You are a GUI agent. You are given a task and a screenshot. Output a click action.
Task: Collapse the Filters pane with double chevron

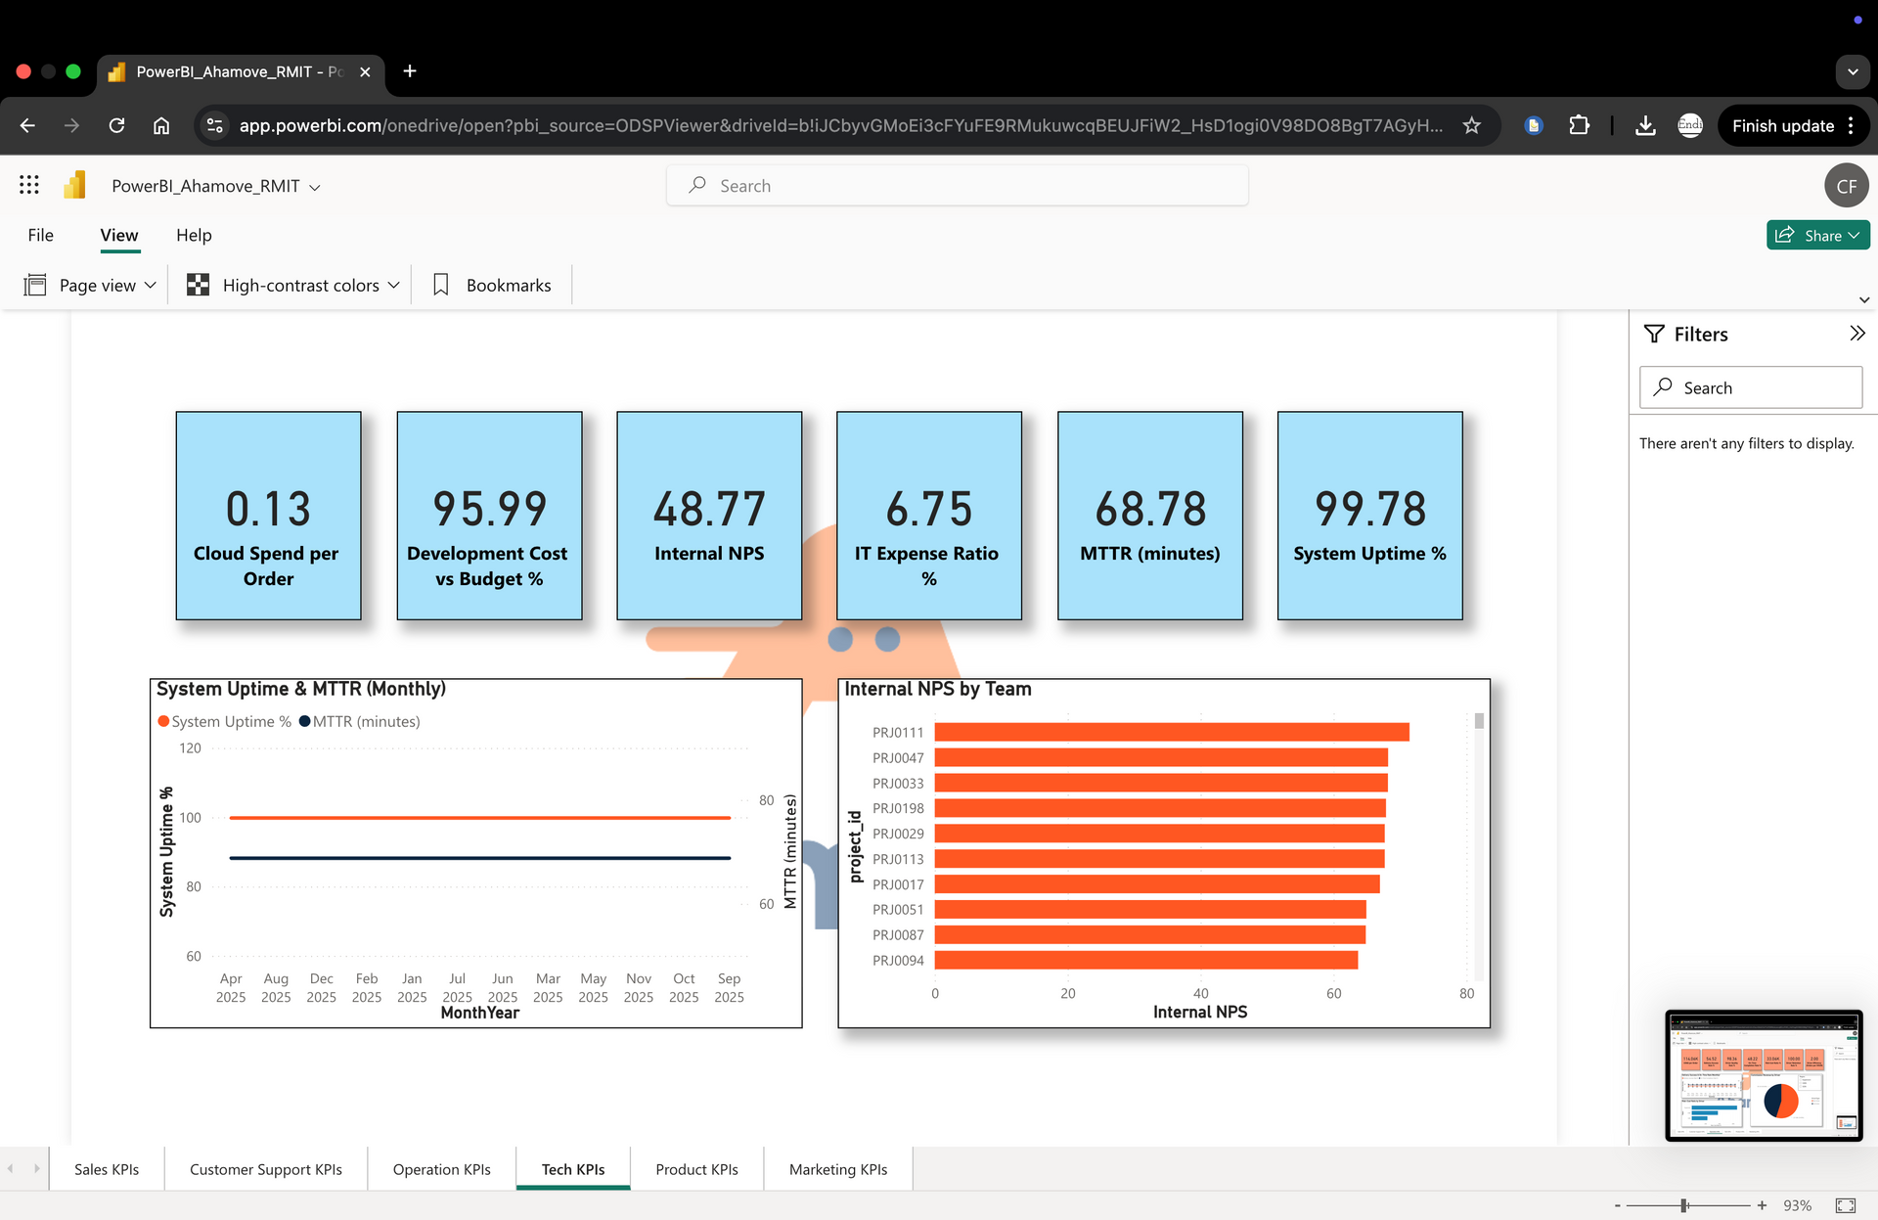pos(1856,334)
